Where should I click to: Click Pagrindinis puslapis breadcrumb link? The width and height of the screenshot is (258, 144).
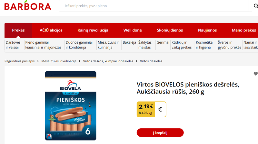pos(20,61)
